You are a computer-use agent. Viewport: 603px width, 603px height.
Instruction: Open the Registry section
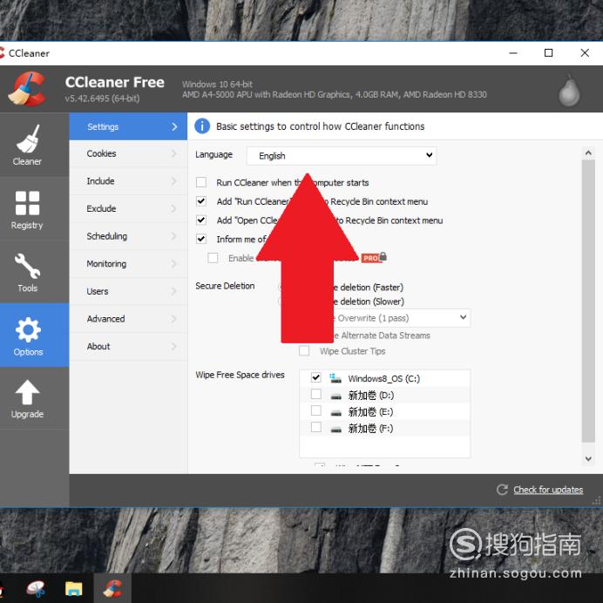point(27,209)
